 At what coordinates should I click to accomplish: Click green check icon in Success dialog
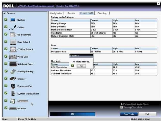(73, 65)
